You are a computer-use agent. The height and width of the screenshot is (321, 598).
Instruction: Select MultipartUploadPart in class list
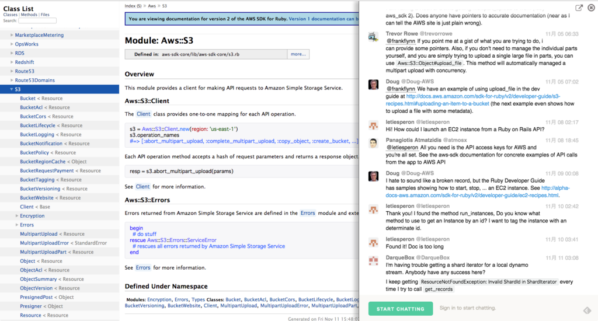click(x=43, y=252)
